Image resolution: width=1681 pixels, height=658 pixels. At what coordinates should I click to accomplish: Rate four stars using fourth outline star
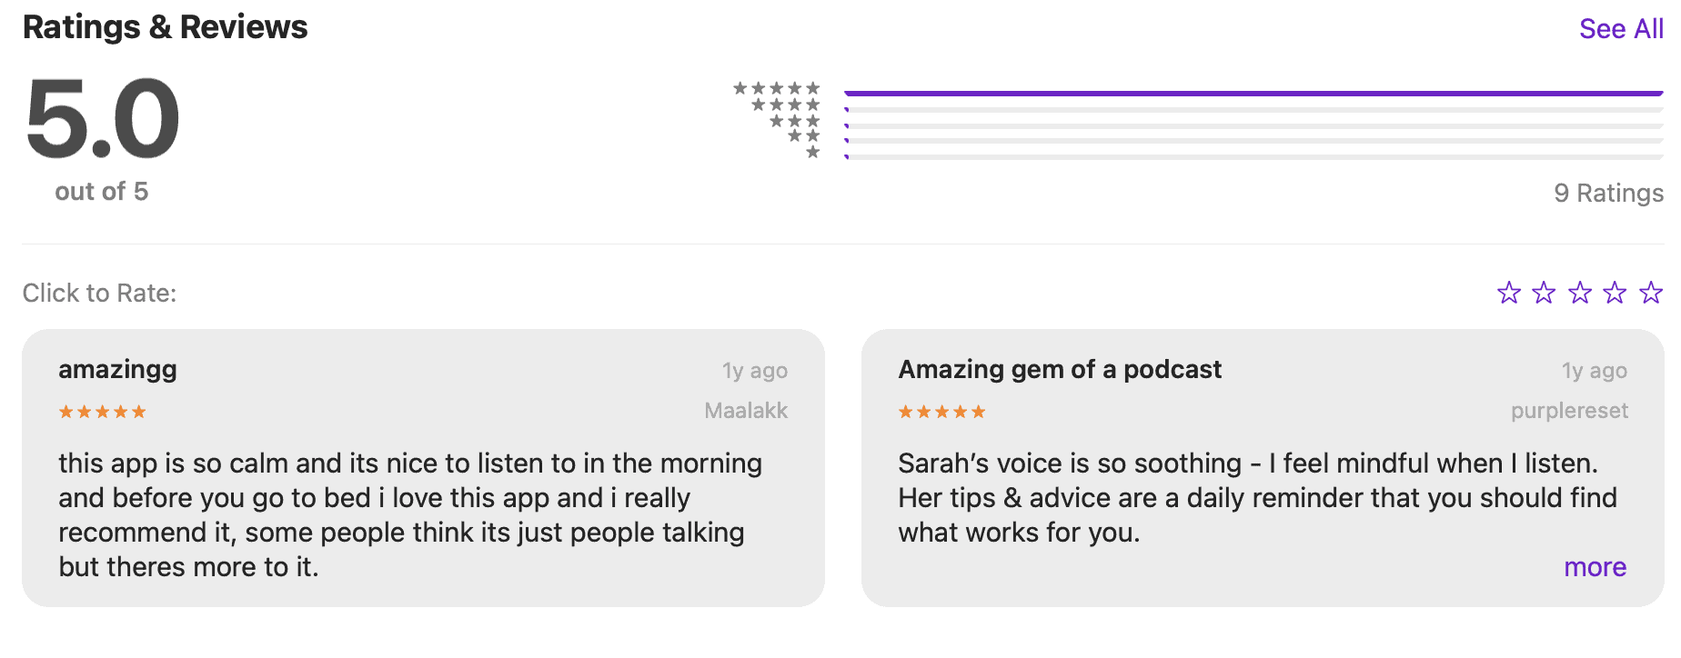tap(1615, 293)
